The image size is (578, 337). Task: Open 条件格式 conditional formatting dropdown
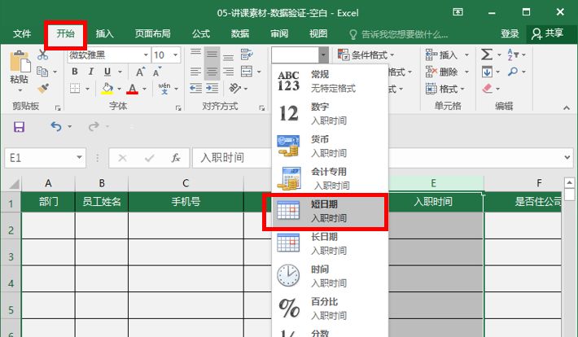coord(366,55)
